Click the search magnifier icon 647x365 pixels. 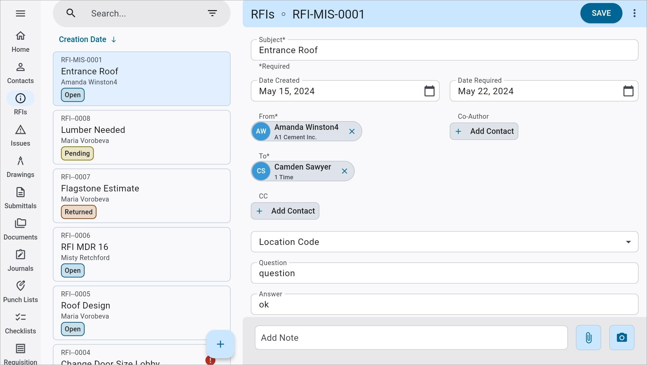point(71,13)
